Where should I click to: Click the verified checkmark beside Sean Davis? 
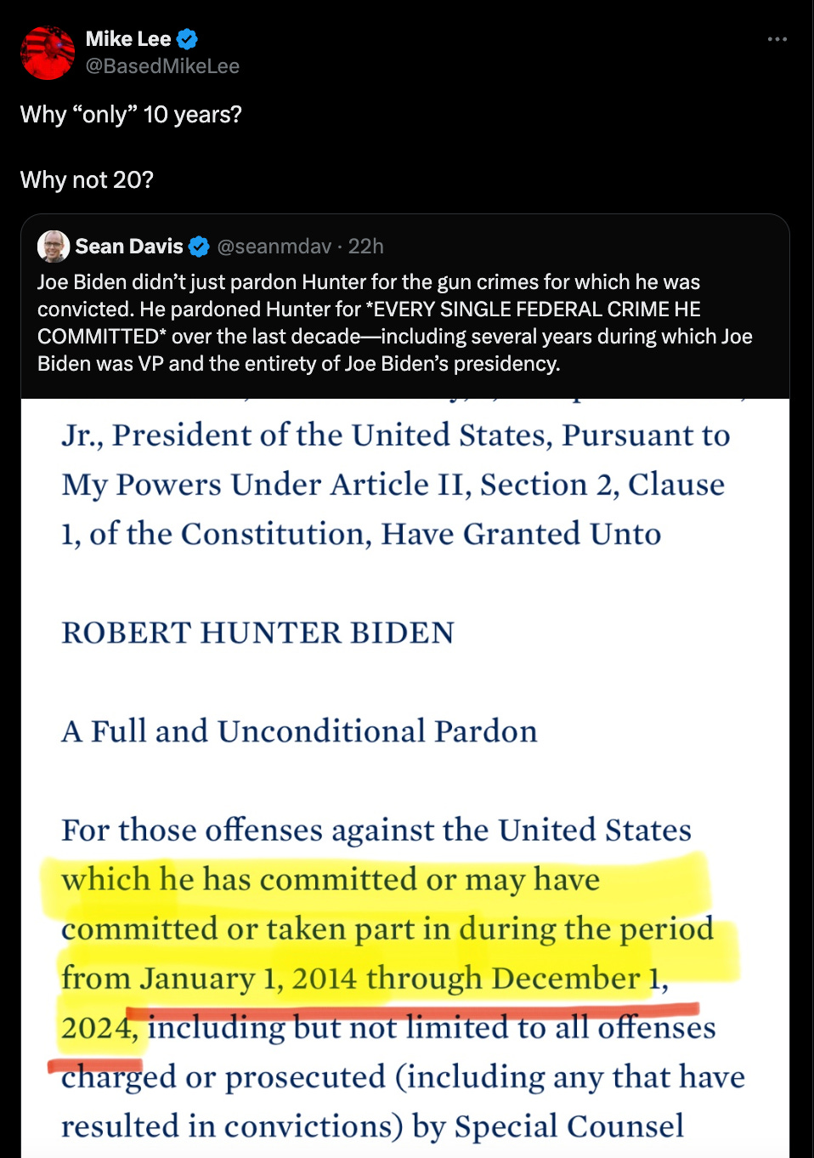coord(199,247)
